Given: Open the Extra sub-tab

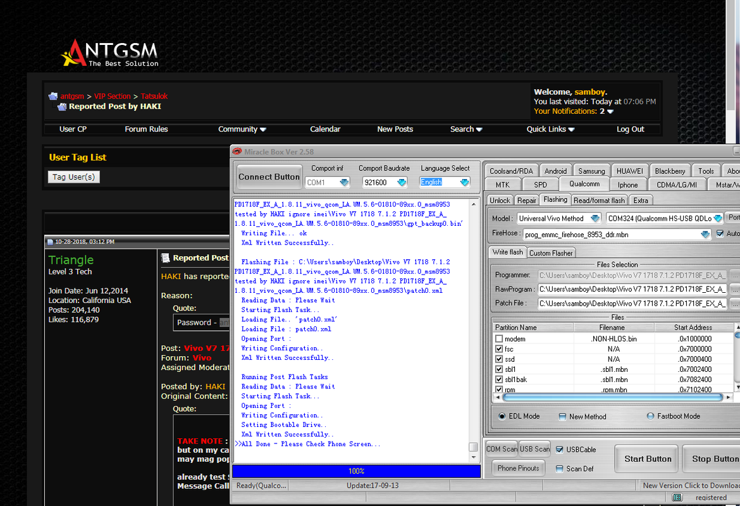Looking at the screenshot, I should pos(641,200).
